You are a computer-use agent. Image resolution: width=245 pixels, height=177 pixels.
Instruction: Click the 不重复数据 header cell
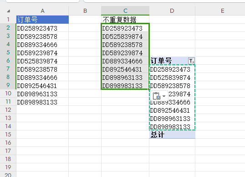tap(125, 20)
